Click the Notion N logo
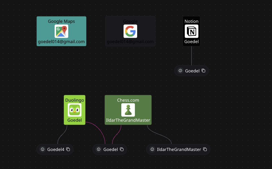 pos(191,31)
